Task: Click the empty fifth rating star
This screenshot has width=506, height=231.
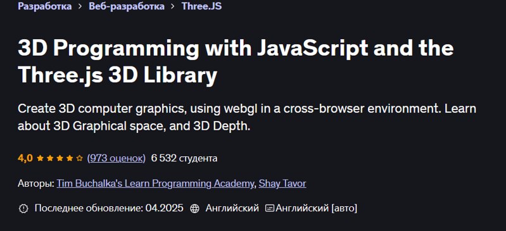Action: click(79, 158)
